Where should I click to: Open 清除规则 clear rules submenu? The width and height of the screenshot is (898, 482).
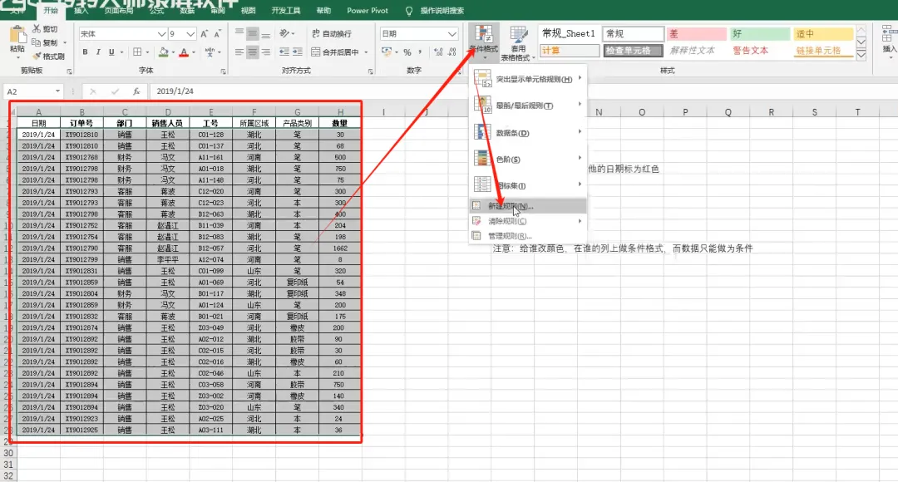527,221
